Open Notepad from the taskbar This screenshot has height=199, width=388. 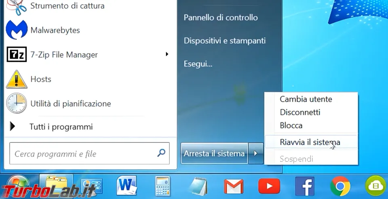click(x=198, y=186)
